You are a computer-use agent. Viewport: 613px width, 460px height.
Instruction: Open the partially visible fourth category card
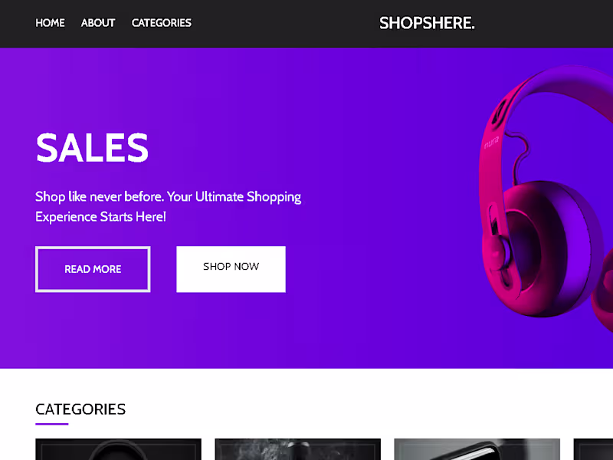593,449
